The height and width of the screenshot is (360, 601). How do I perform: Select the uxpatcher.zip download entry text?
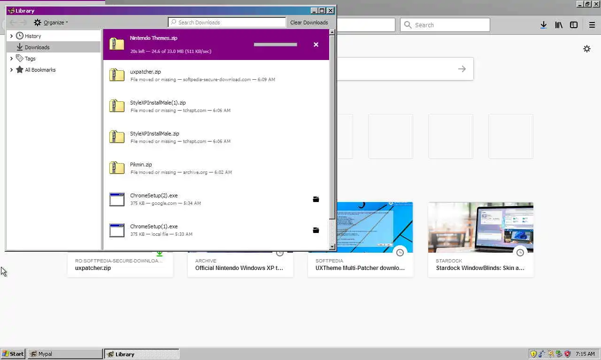click(x=146, y=72)
